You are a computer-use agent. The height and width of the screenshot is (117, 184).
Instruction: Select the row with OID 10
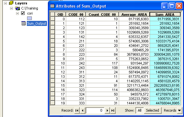(53, 63)
